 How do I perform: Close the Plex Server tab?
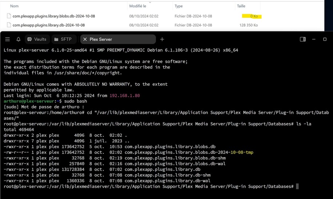[x=85, y=39]
